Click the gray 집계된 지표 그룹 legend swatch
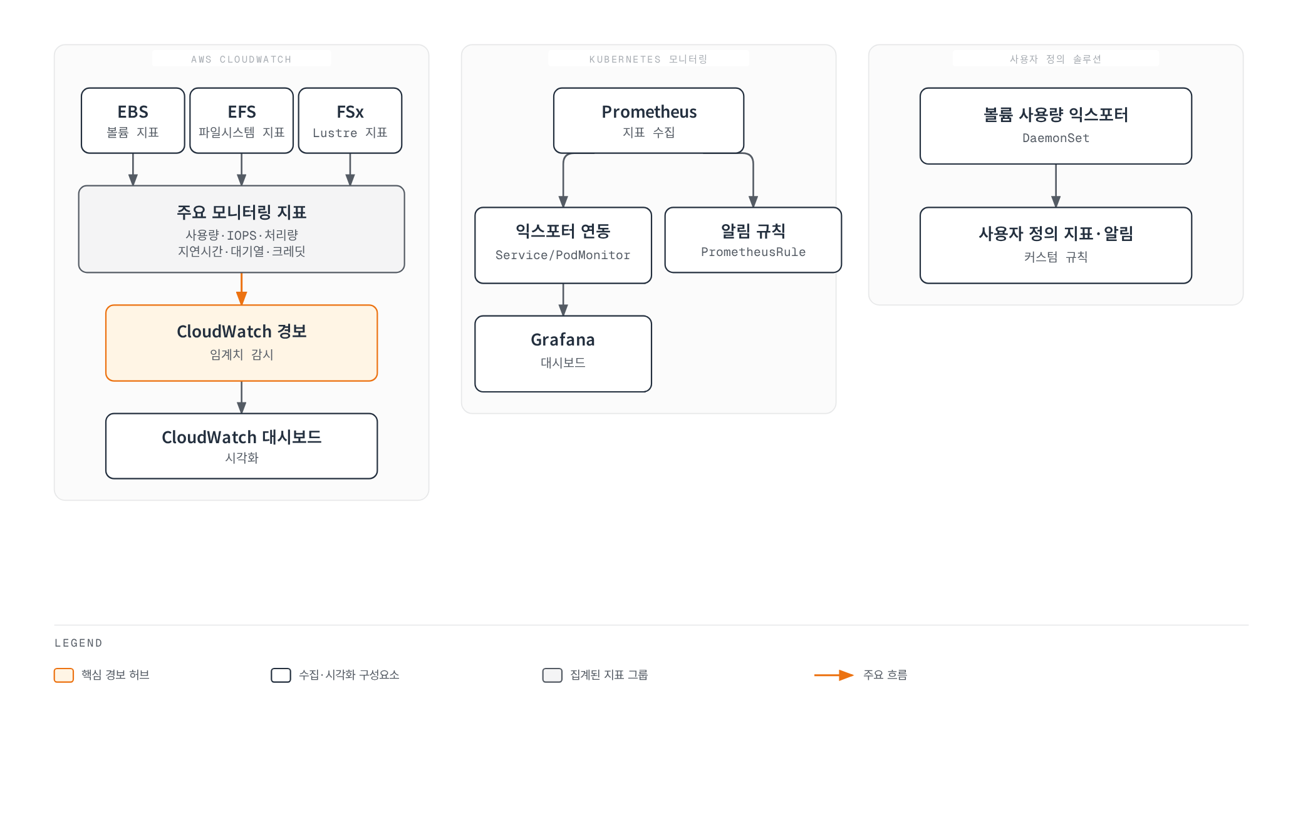 click(553, 675)
